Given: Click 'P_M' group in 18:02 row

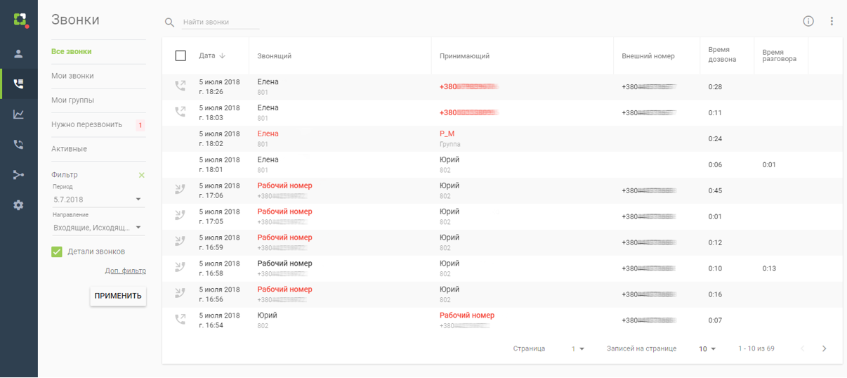Looking at the screenshot, I should [447, 133].
